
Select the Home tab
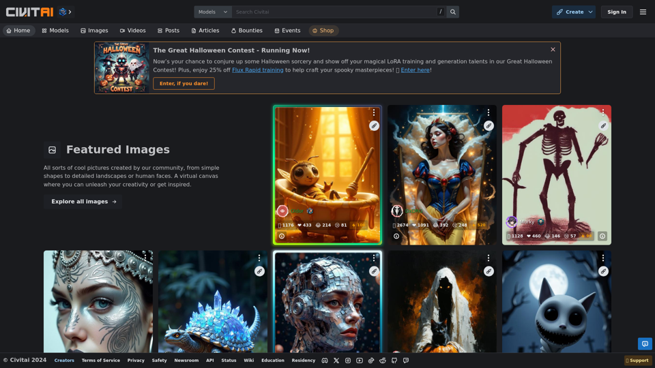pos(18,31)
